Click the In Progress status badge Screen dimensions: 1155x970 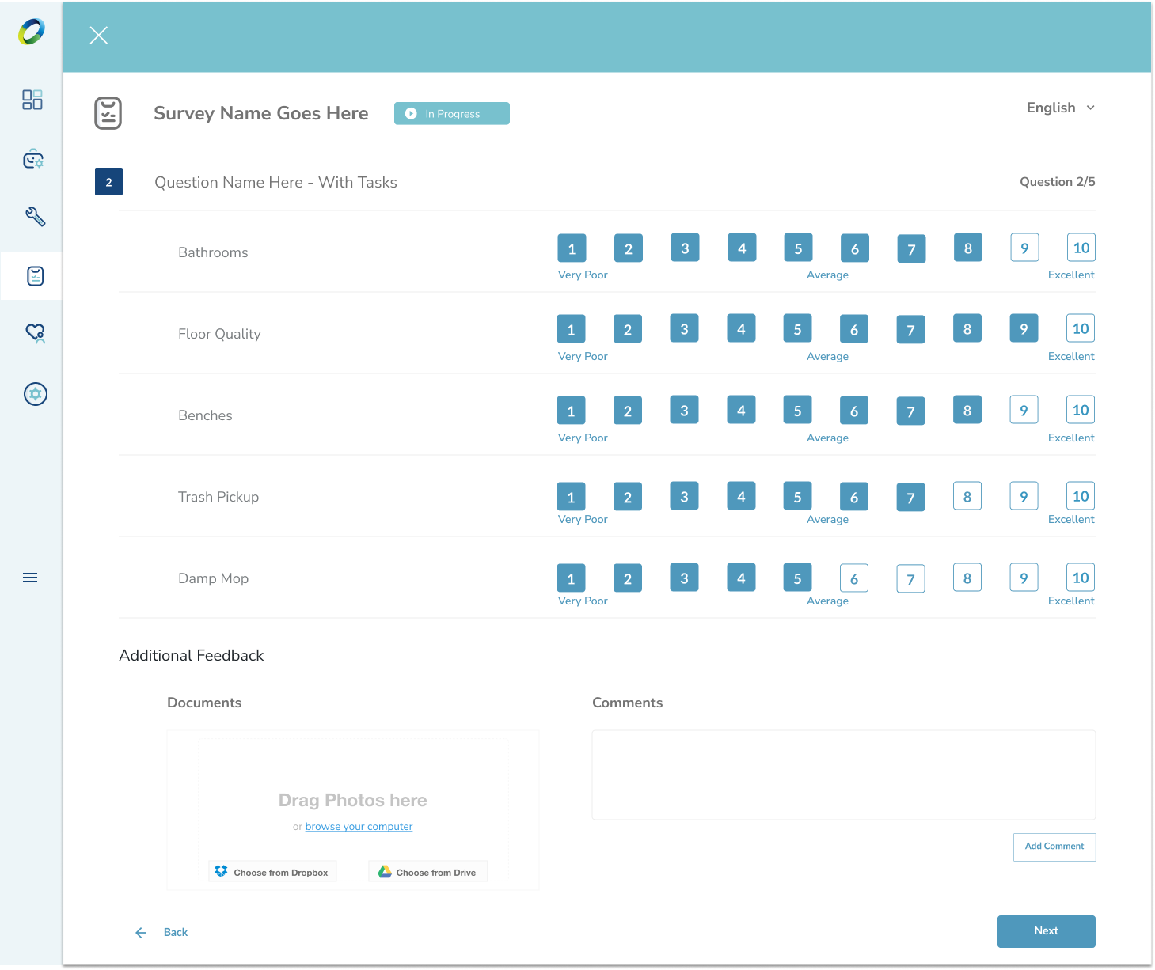[x=451, y=114]
